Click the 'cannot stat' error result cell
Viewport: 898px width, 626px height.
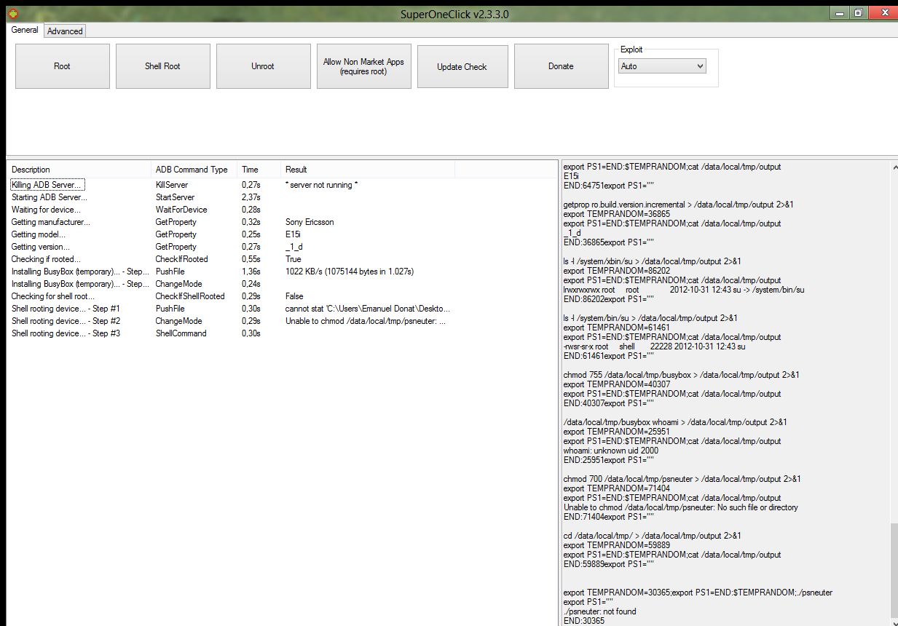coord(367,309)
